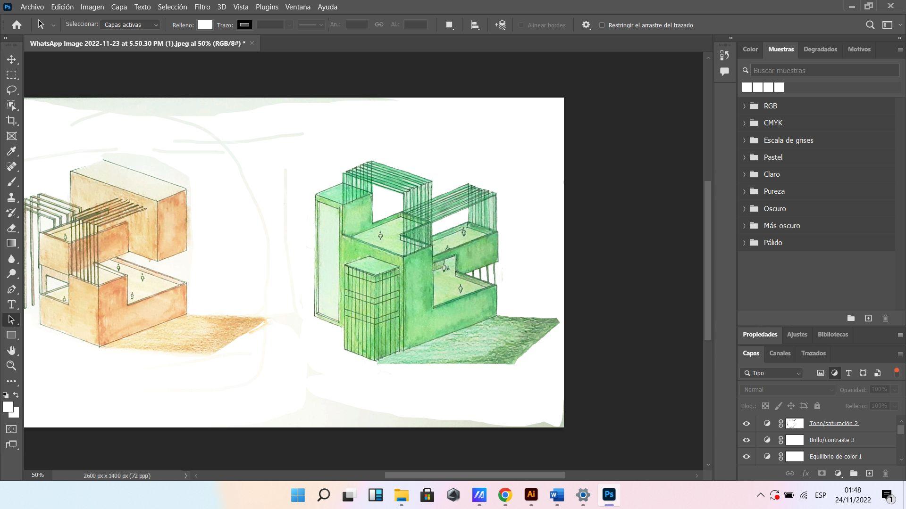The image size is (906, 509).
Task: Click the Relleno fill color swatch
Action: 205,25
